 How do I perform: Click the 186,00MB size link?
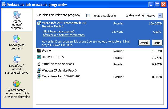pyautogui.click(x=155, y=23)
